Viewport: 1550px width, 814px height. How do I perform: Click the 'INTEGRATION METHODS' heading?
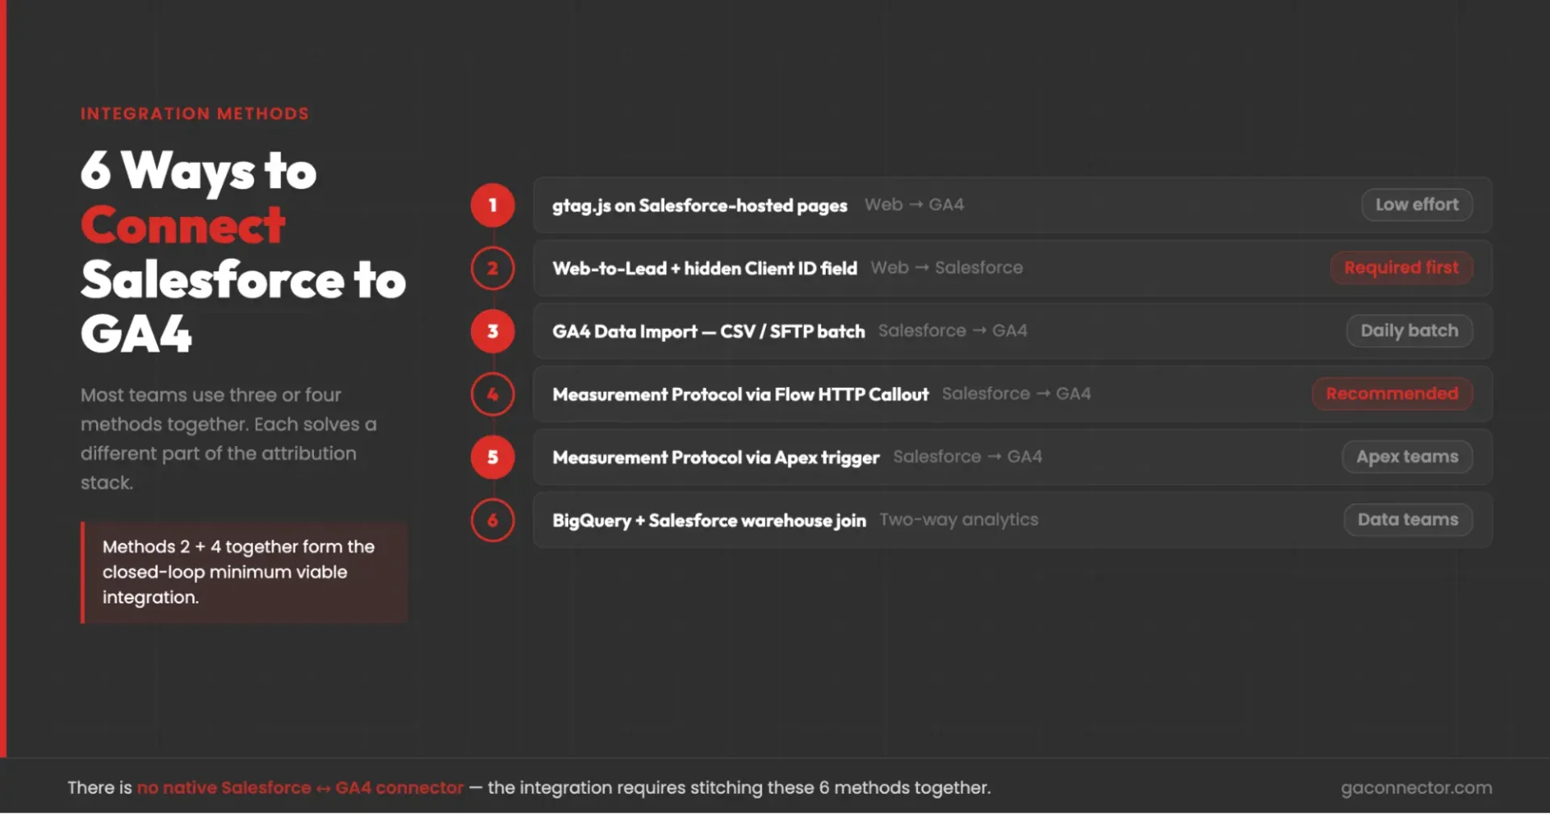point(195,114)
